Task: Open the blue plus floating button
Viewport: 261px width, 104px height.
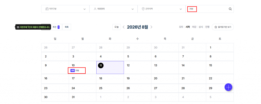Action: (x=228, y=87)
